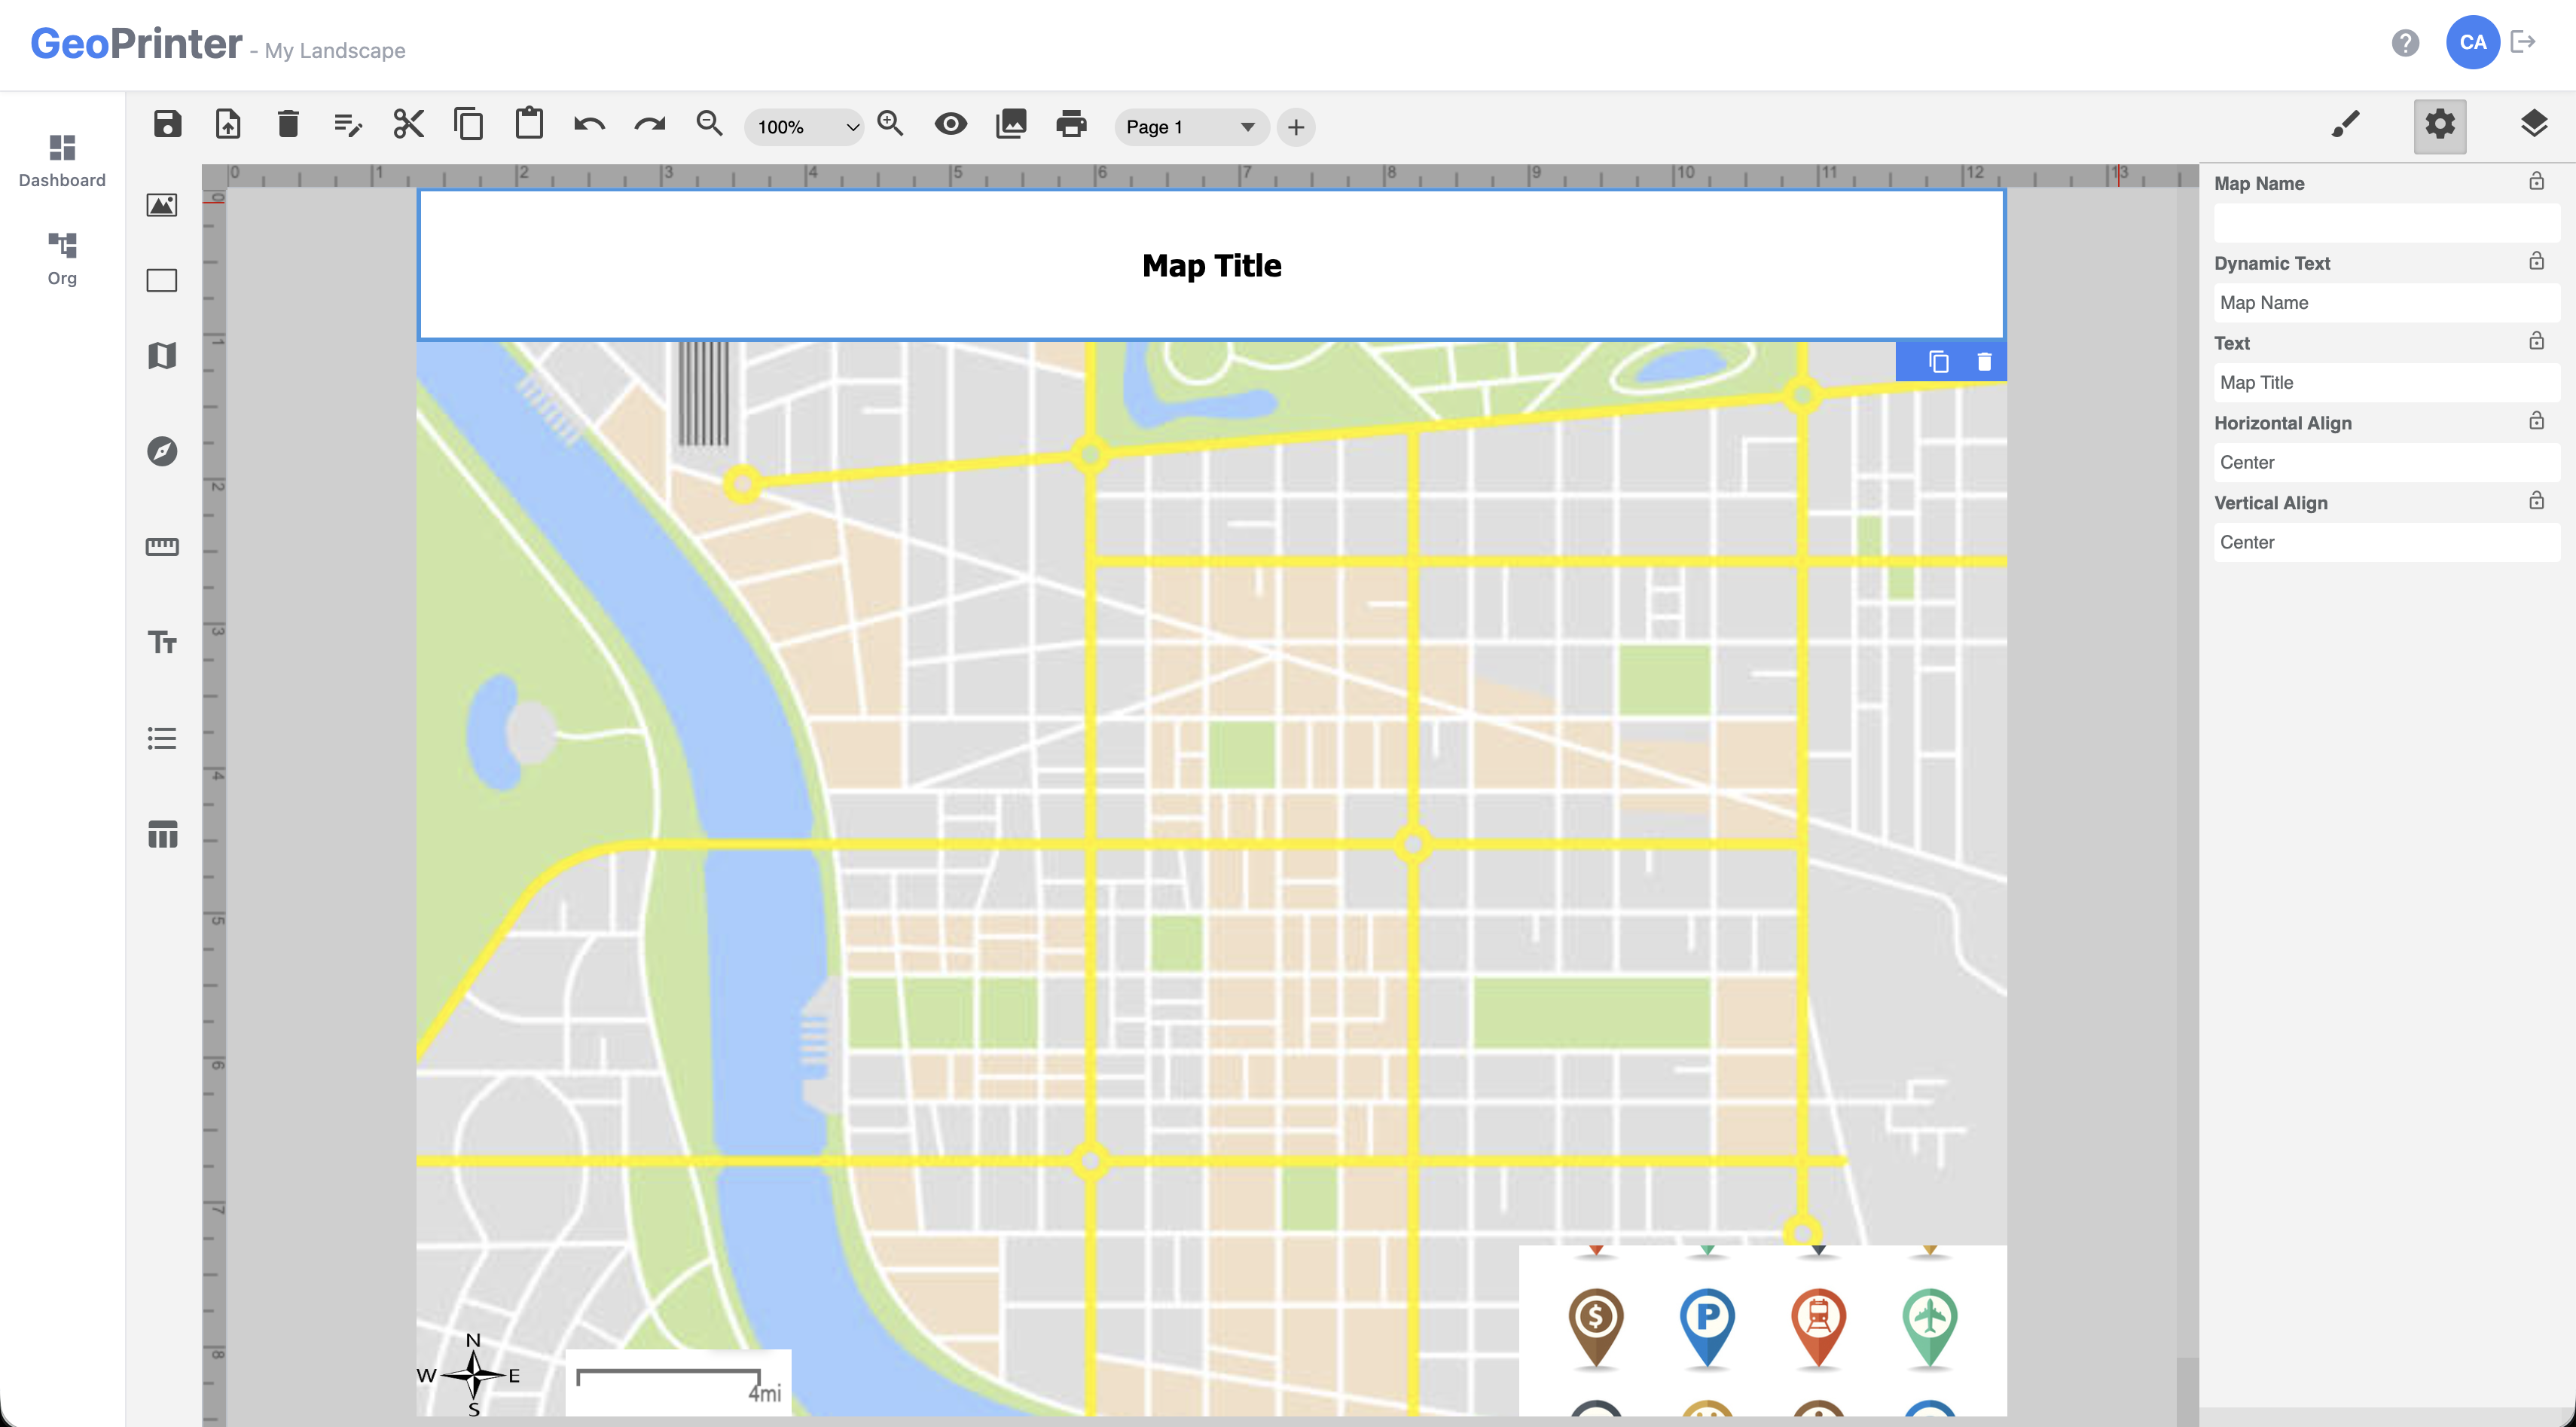Click the Text field containing Map Title
The image size is (2576, 1427).
[2387, 383]
